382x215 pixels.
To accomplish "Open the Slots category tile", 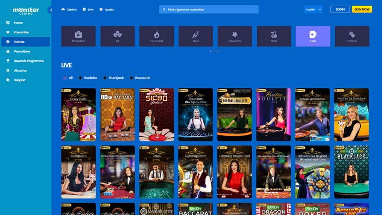I will point(274,36).
